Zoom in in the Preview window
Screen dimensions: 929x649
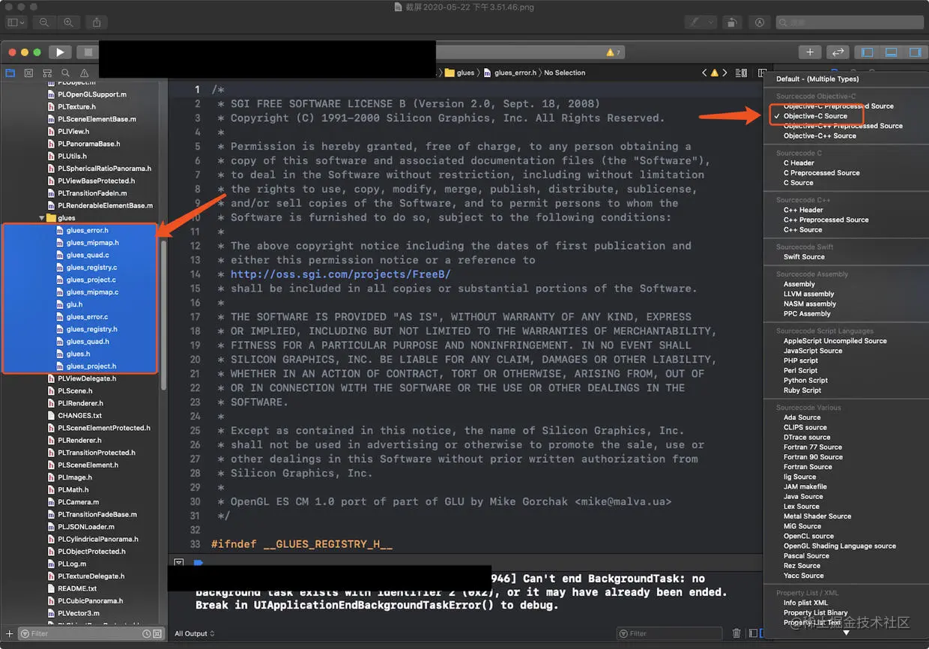tap(69, 22)
